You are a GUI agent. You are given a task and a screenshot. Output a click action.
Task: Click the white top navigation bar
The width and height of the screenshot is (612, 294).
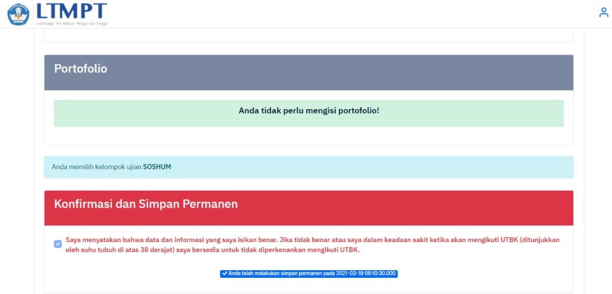pos(359,13)
